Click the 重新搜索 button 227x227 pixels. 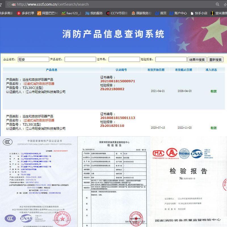215,60
